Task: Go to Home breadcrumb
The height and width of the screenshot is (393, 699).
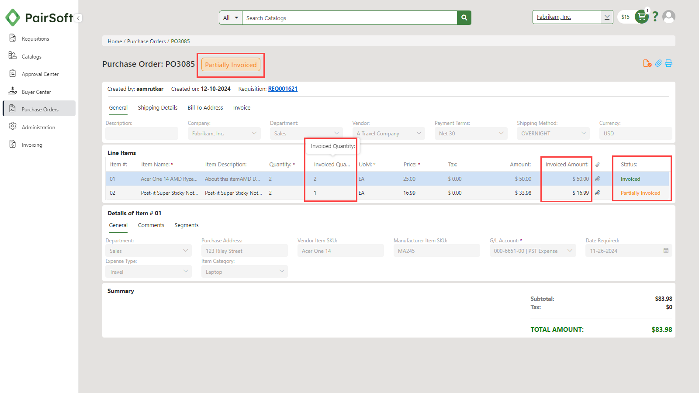Action: tap(115, 41)
